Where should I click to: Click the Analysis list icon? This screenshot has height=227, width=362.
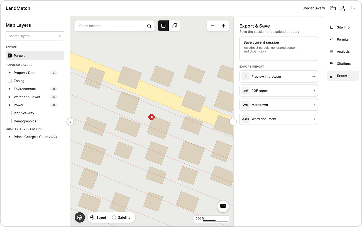coord(332,52)
